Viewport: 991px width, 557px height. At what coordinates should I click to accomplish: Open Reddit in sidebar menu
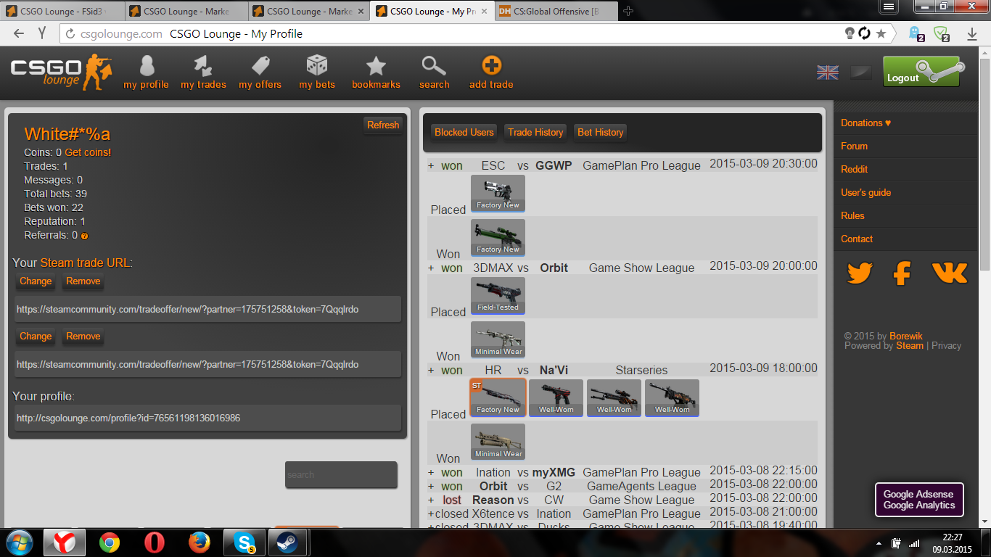coord(854,169)
